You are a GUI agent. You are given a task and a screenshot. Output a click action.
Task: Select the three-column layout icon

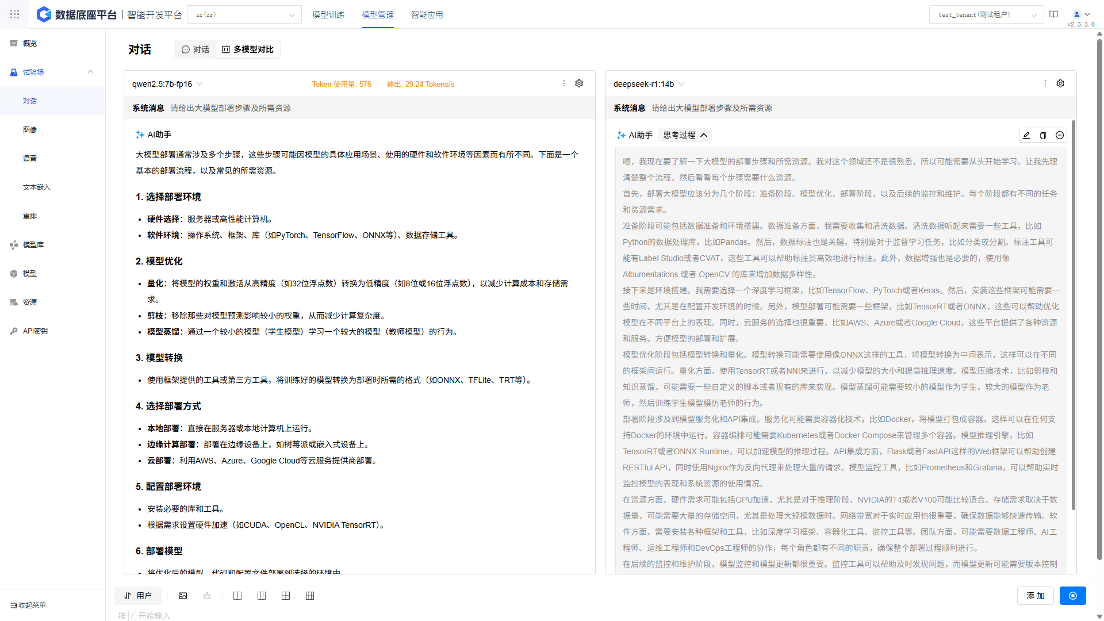point(262,596)
